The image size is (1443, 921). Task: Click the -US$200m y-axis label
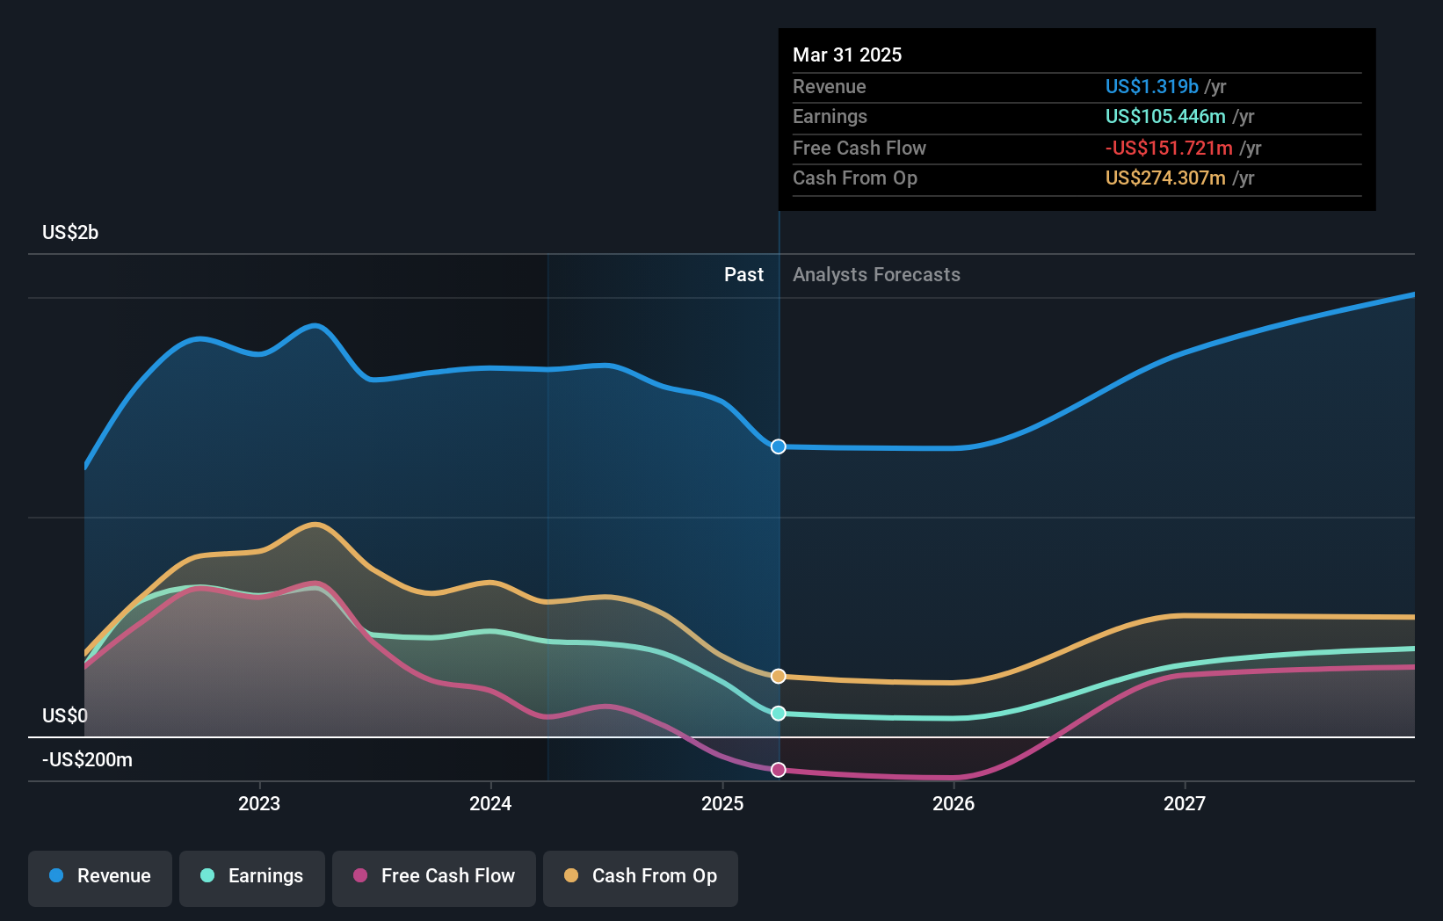pyautogui.click(x=88, y=759)
